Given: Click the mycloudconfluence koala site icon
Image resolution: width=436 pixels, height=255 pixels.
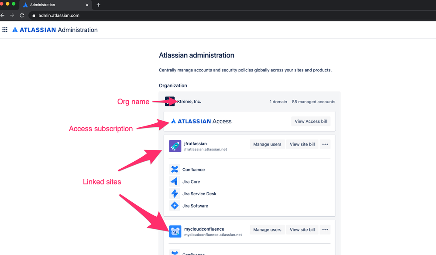Looking at the screenshot, I should click(175, 231).
